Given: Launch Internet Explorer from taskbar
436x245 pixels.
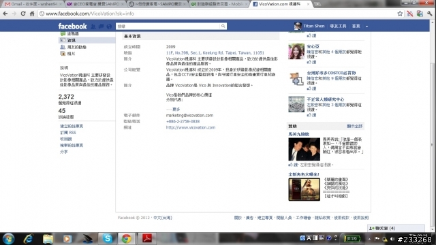Looking at the screenshot, I should [x=29, y=239].
